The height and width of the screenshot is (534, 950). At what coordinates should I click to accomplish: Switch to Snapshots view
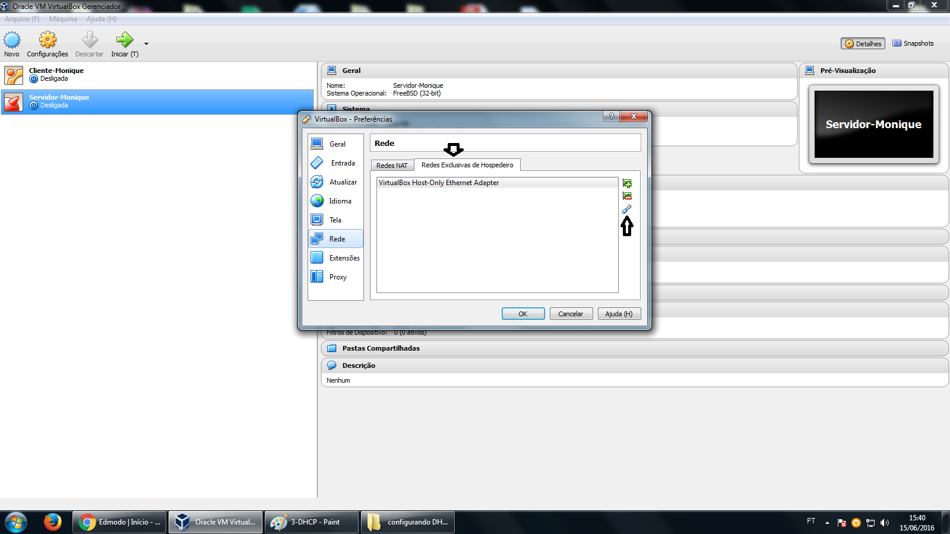(913, 43)
